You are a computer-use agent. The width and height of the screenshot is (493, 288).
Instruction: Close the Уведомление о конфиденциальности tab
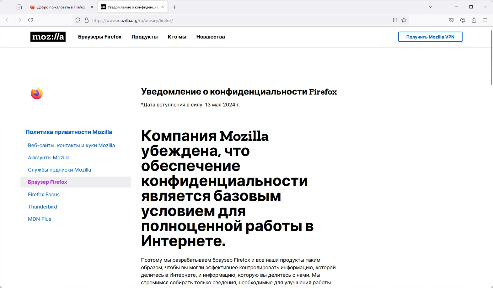click(x=163, y=7)
